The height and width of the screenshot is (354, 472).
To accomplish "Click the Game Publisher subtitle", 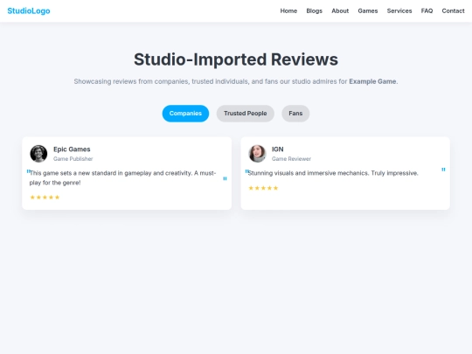I will [x=73, y=158].
